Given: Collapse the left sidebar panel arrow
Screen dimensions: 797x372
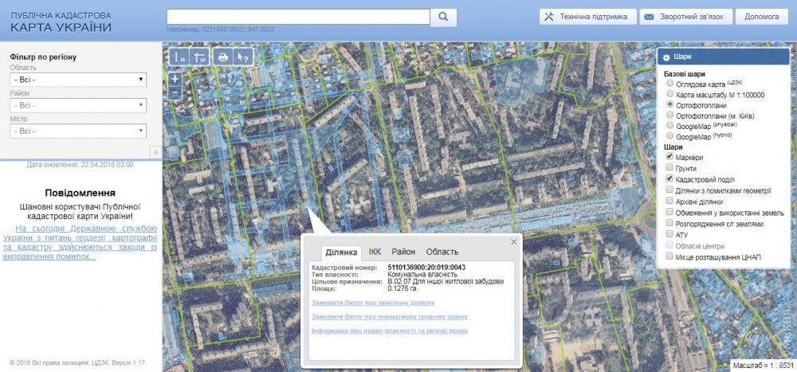Looking at the screenshot, I should (155, 151).
